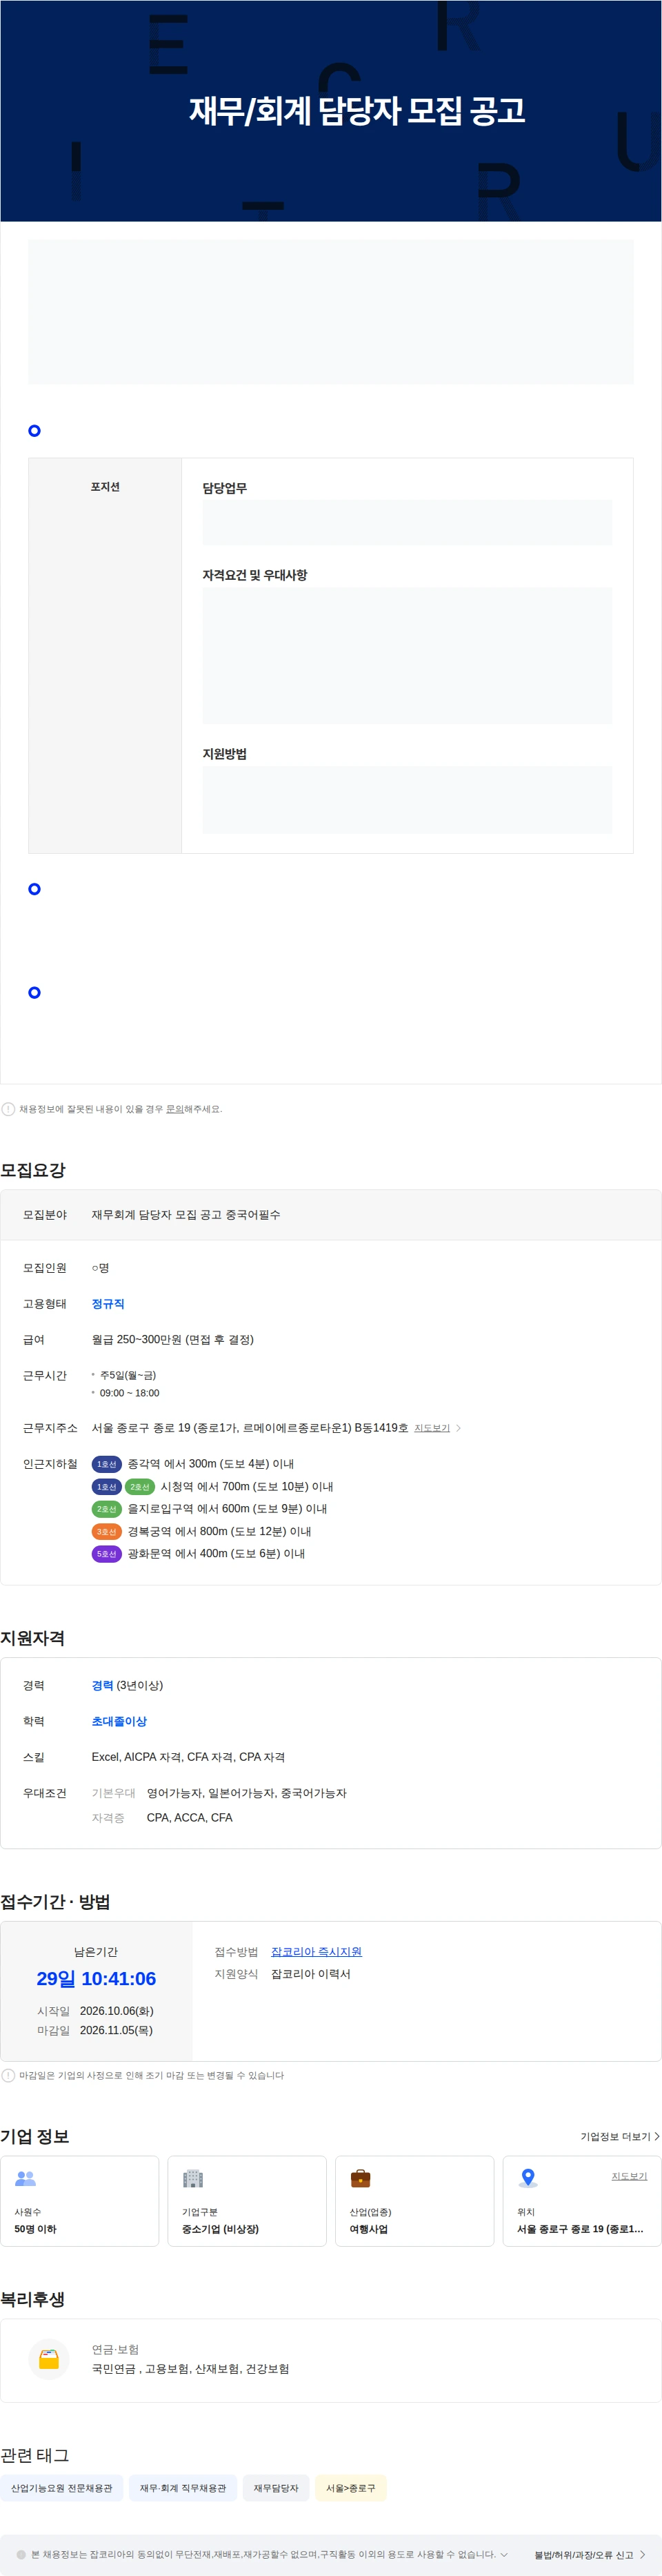Click the 3호선 badge next to 경복궁역
662x2576 pixels.
point(107,1532)
